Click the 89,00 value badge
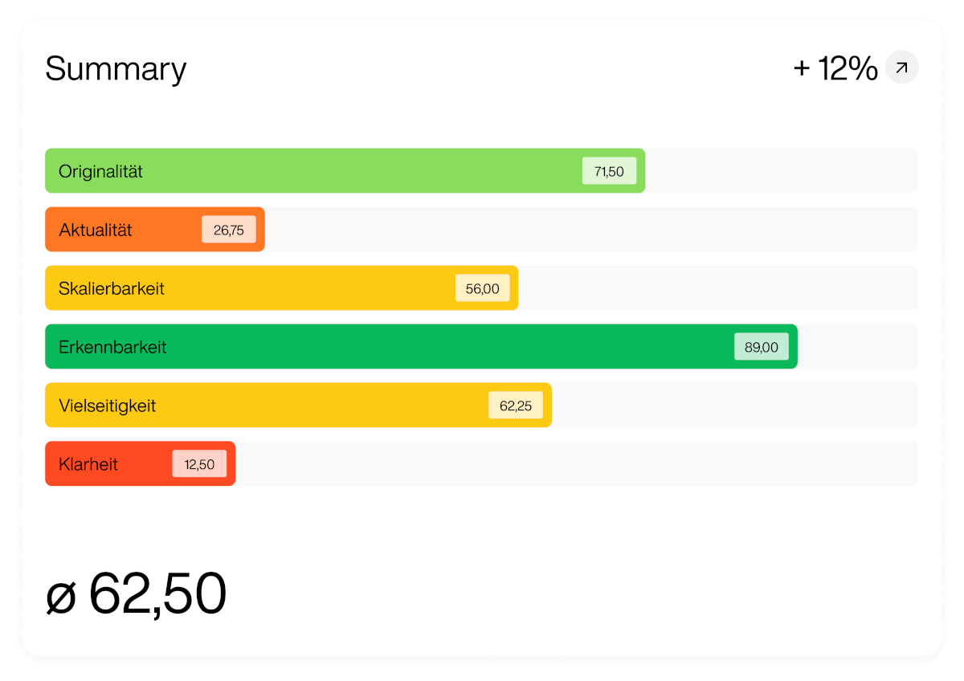This screenshot has height=681, width=964. click(762, 347)
